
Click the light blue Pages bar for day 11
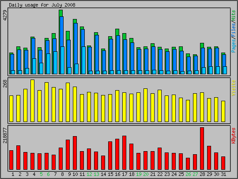(83, 60)
